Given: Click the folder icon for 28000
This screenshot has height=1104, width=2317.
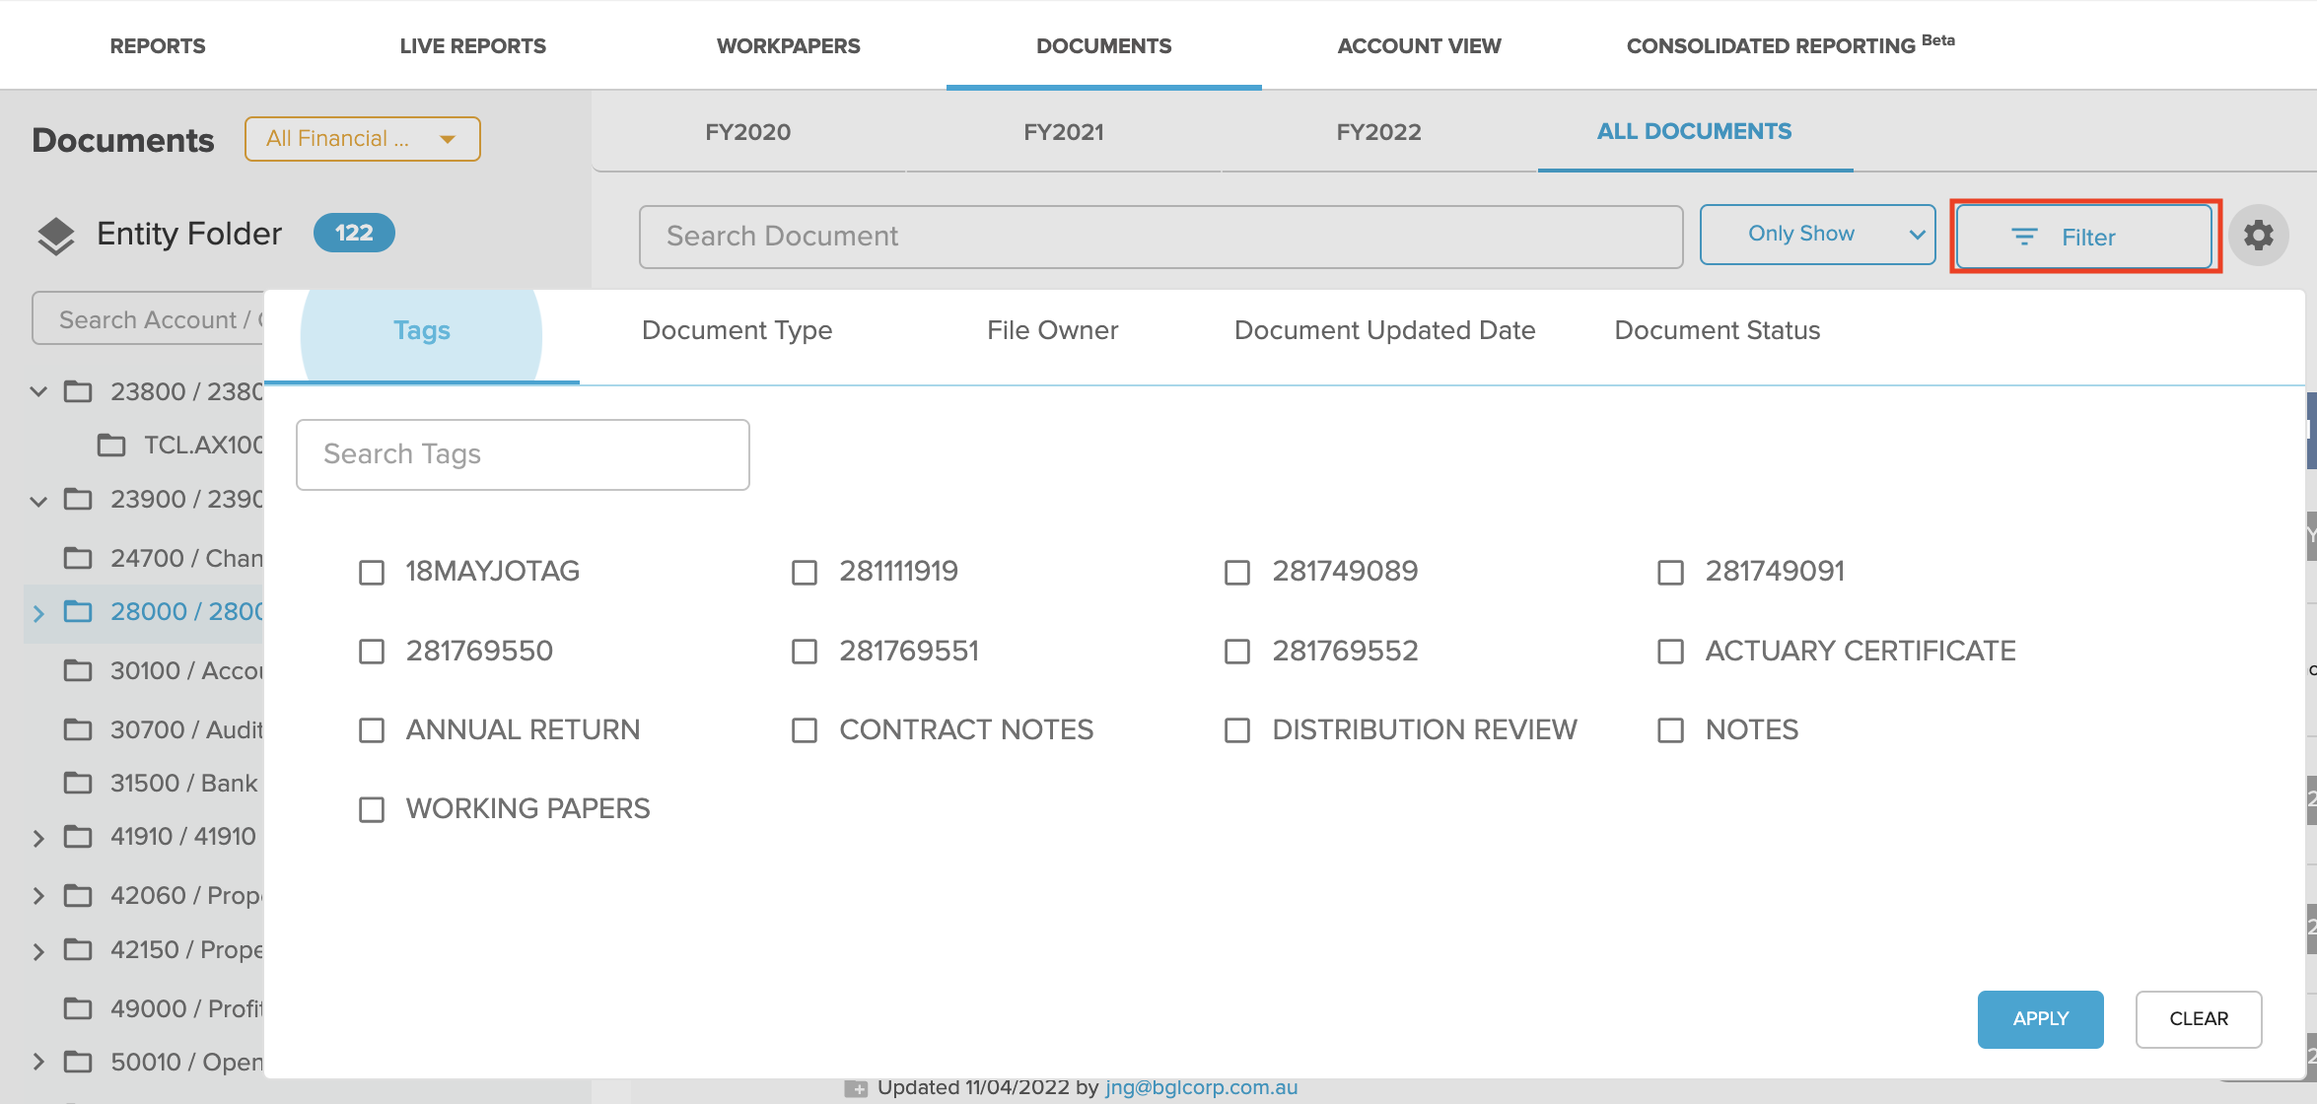Looking at the screenshot, I should [78, 611].
